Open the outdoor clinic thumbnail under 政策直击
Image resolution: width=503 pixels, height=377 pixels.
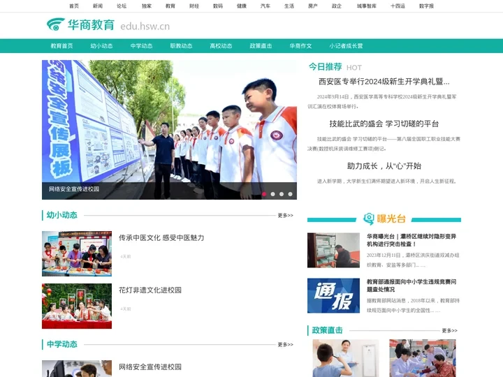pos(423,358)
